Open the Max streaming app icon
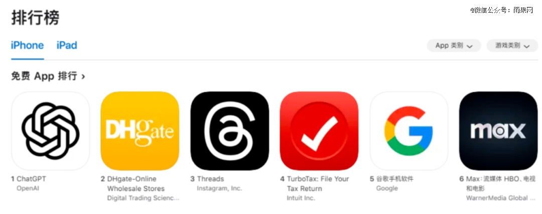 (x=498, y=131)
